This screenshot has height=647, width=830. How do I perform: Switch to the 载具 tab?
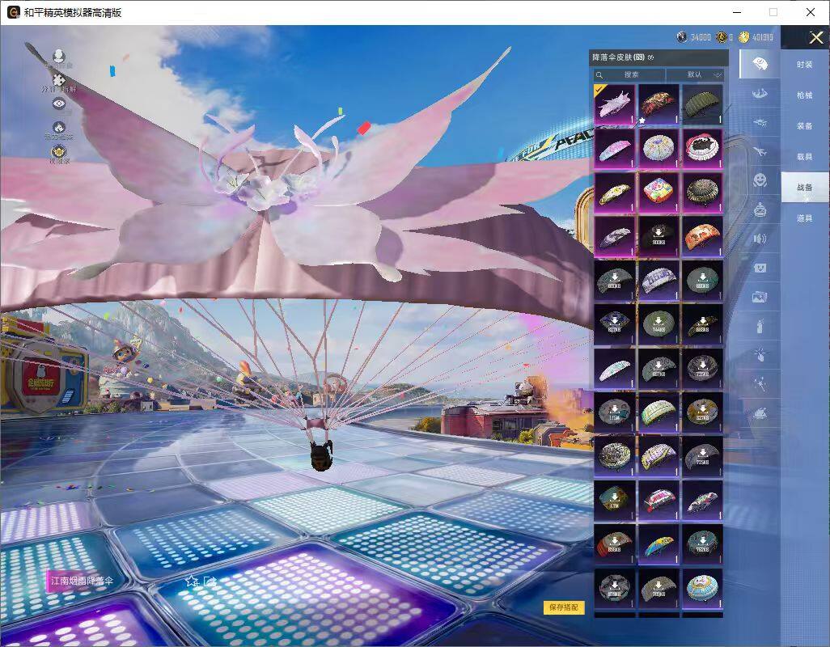point(805,157)
